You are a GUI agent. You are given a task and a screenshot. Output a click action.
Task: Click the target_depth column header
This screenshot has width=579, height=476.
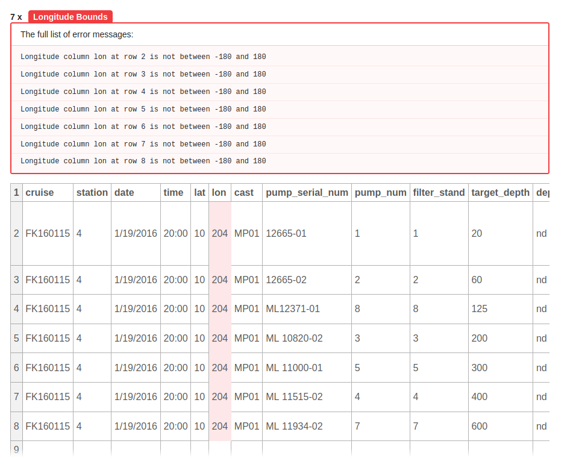500,192
